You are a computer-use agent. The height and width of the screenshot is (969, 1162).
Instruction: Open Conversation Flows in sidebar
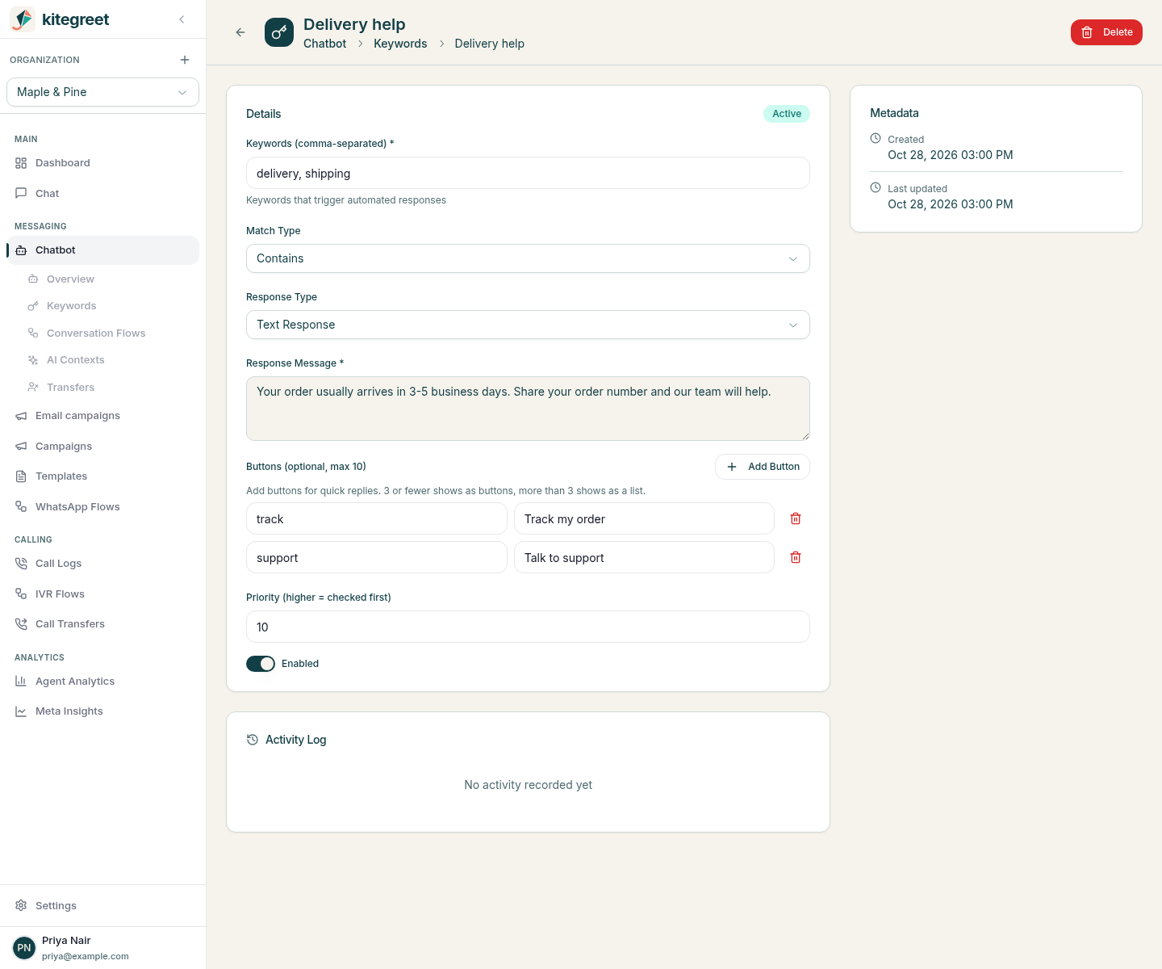108,333
